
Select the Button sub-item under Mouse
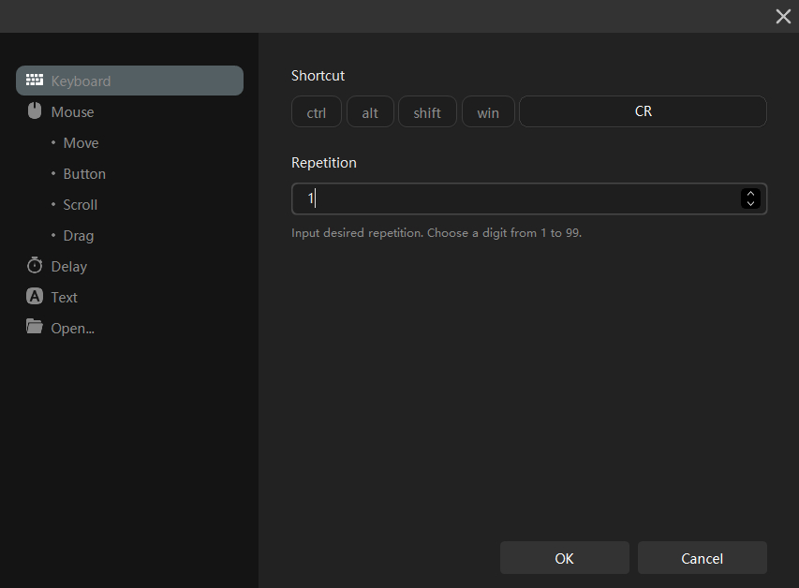click(84, 174)
